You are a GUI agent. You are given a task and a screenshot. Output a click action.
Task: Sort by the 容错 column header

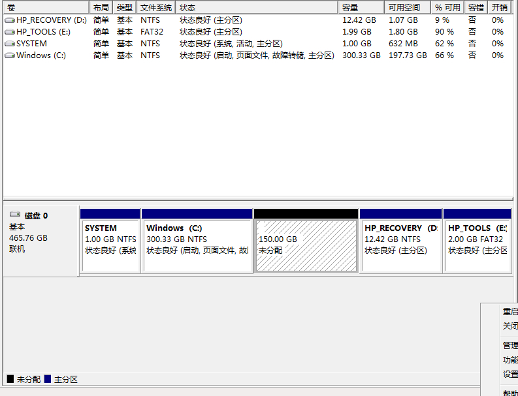click(x=476, y=7)
